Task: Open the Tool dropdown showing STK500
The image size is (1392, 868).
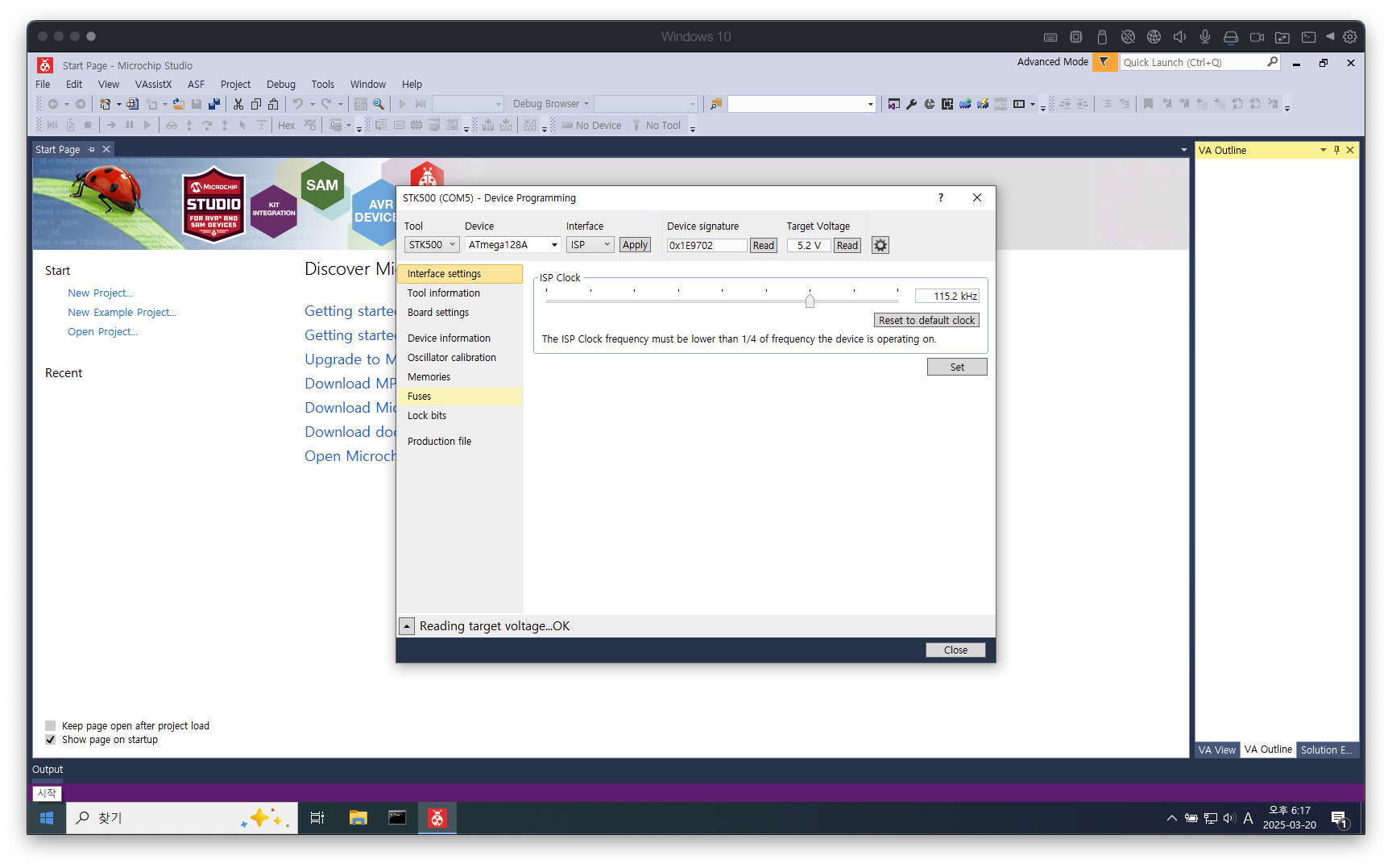Action: click(432, 245)
